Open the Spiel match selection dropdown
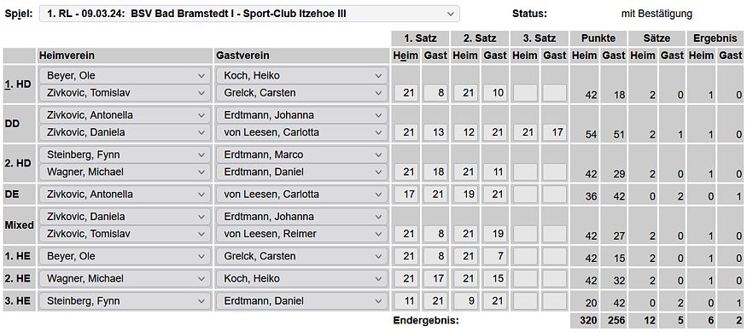This screenshot has width=747, height=332. tap(249, 14)
